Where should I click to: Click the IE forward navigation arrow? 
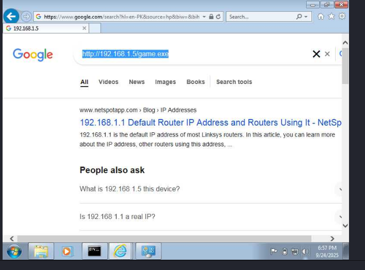(26, 16)
